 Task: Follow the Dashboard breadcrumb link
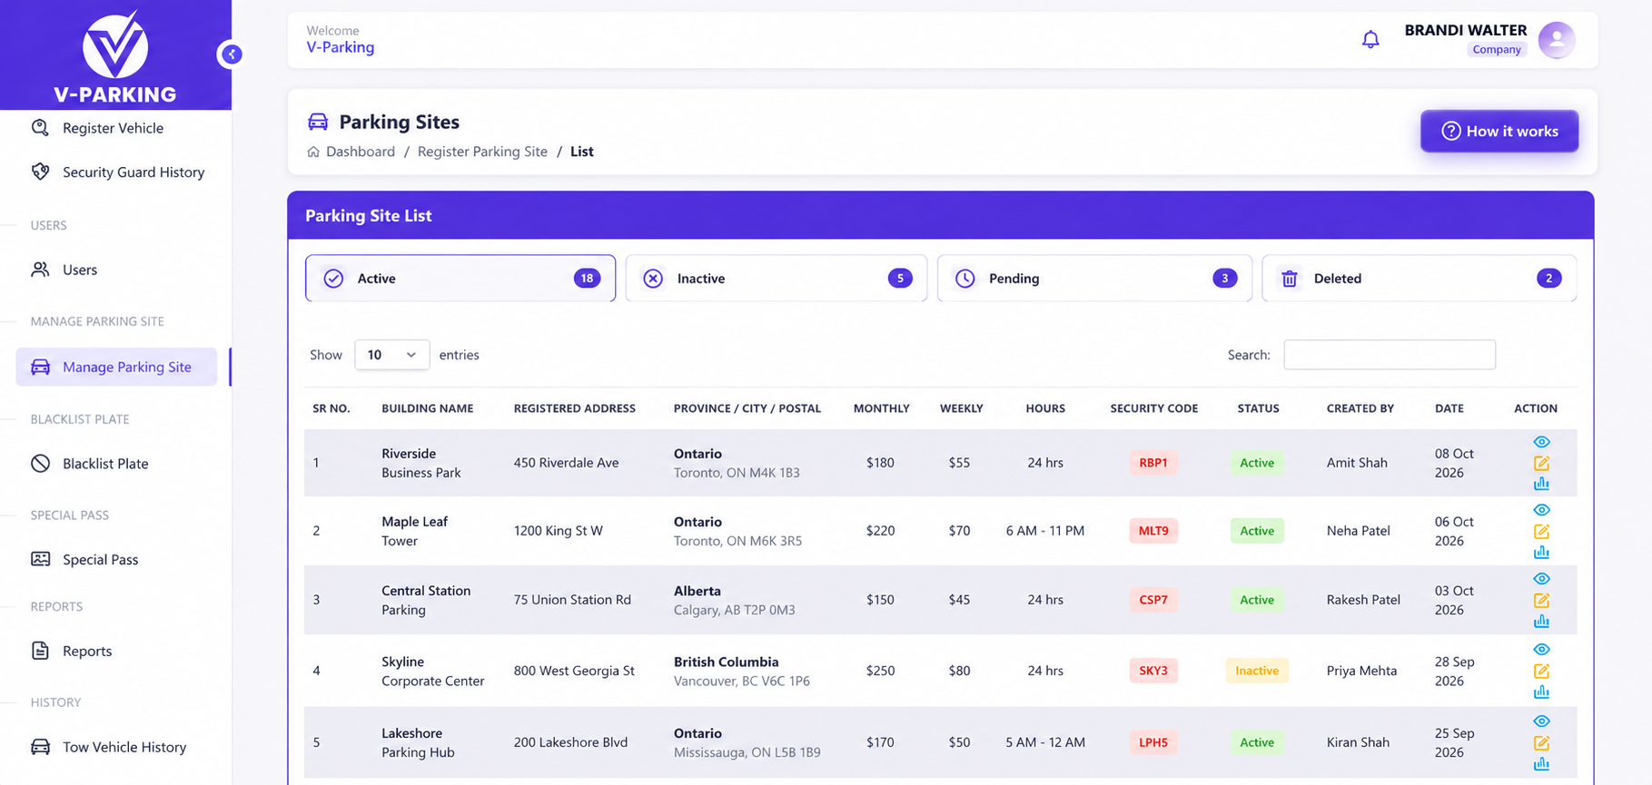tap(361, 152)
